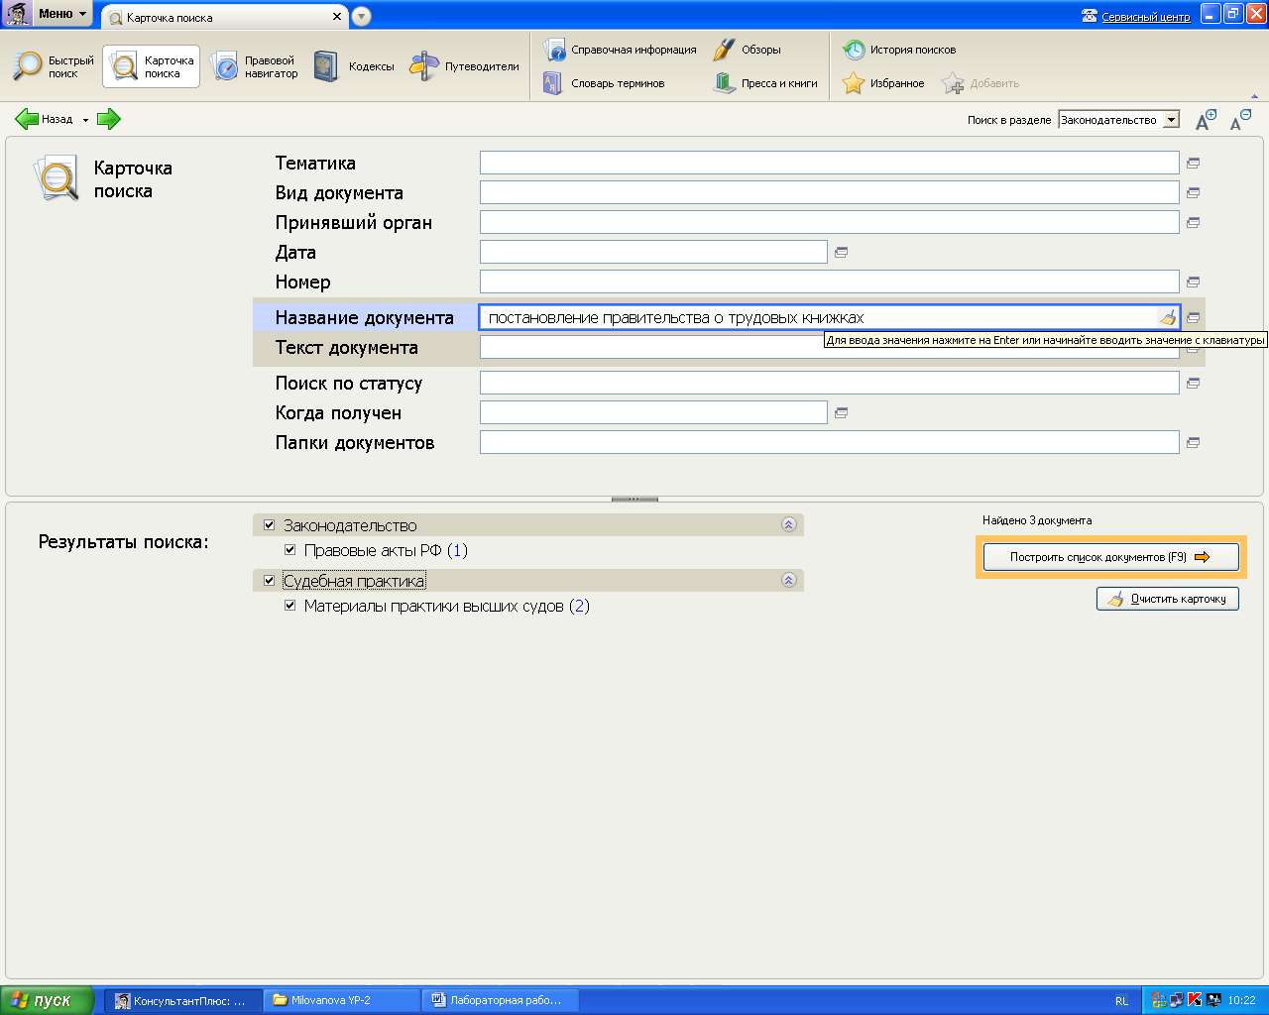Open value list for Номер field

(1193, 282)
